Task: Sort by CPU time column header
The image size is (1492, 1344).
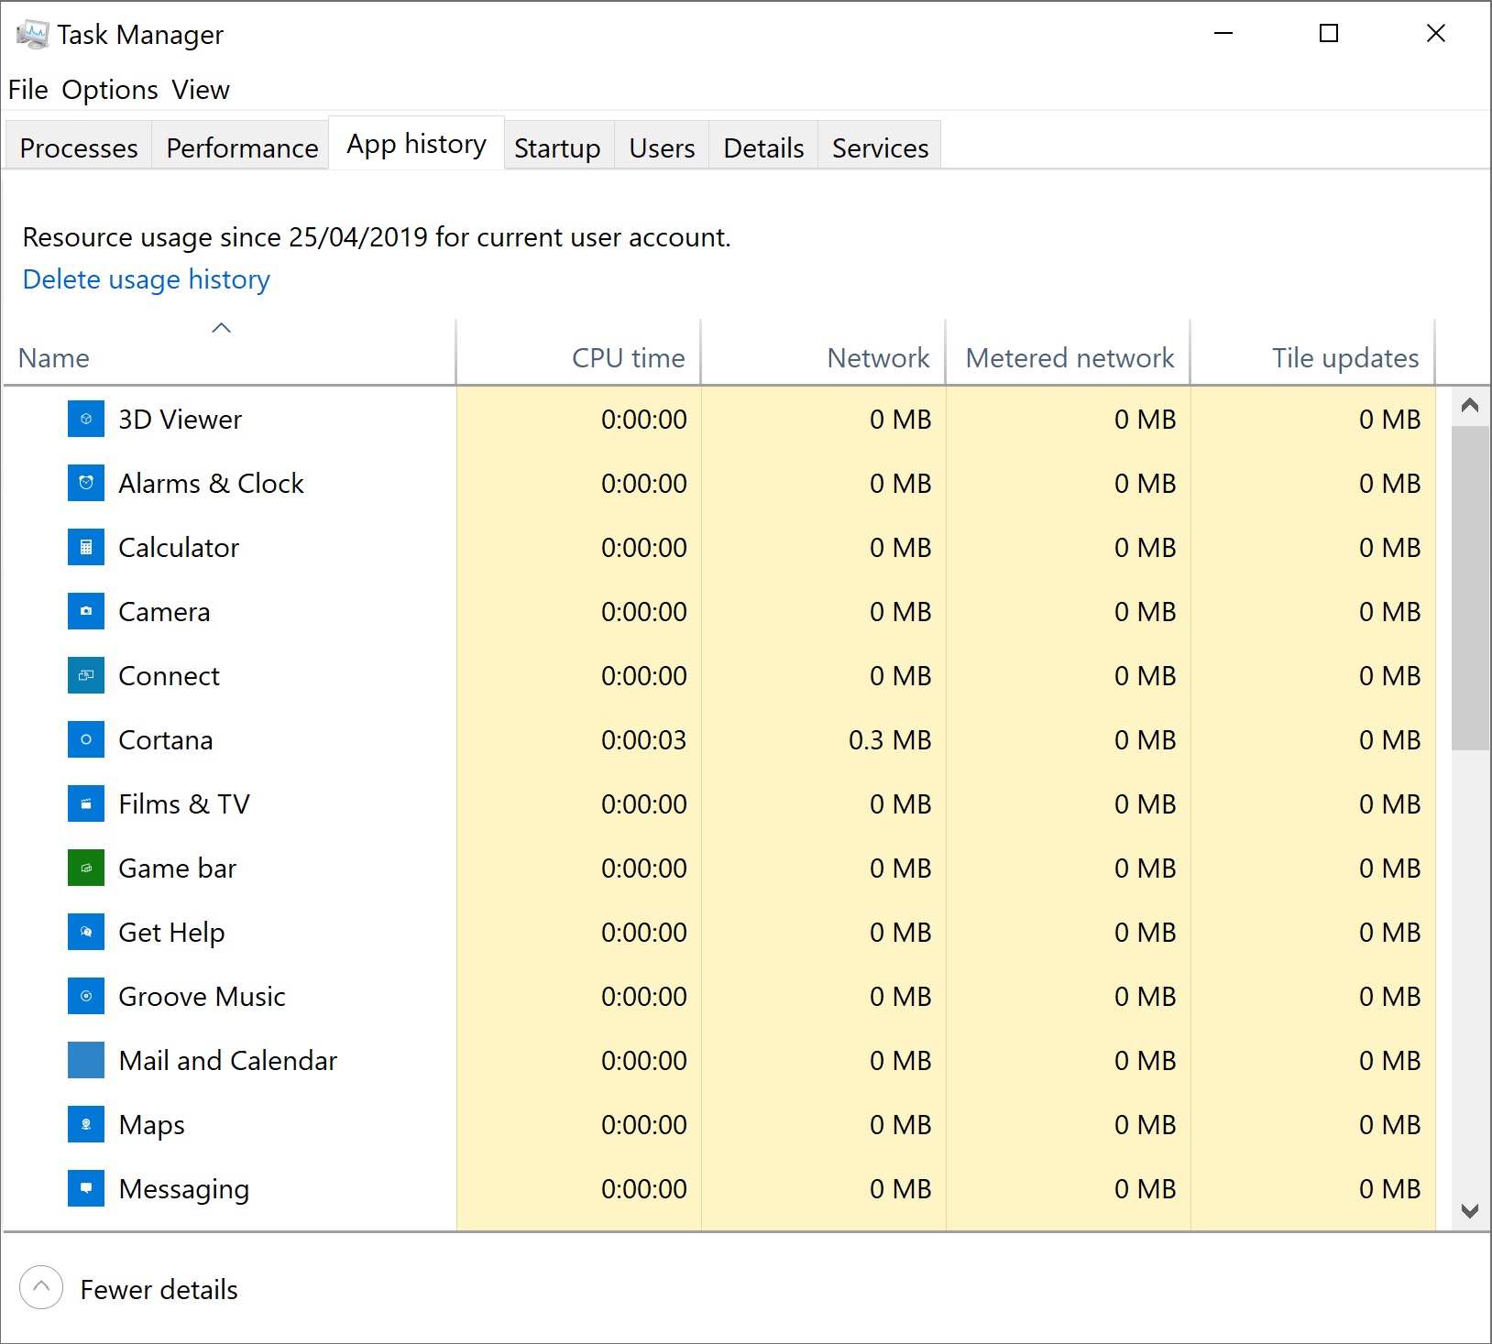Action: [x=578, y=352]
